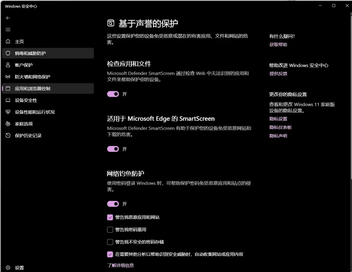
Task: Click the heart icon for 设备性能和运行状况
Action: pos(8,112)
